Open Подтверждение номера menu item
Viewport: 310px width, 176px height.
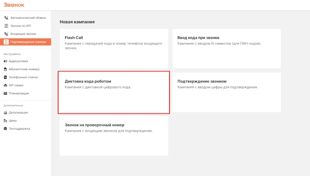click(x=28, y=42)
